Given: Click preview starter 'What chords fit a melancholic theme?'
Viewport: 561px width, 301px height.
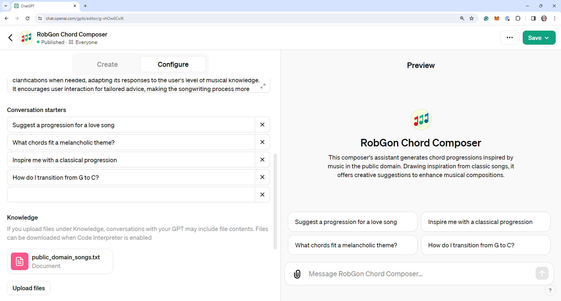Looking at the screenshot, I should point(352,245).
